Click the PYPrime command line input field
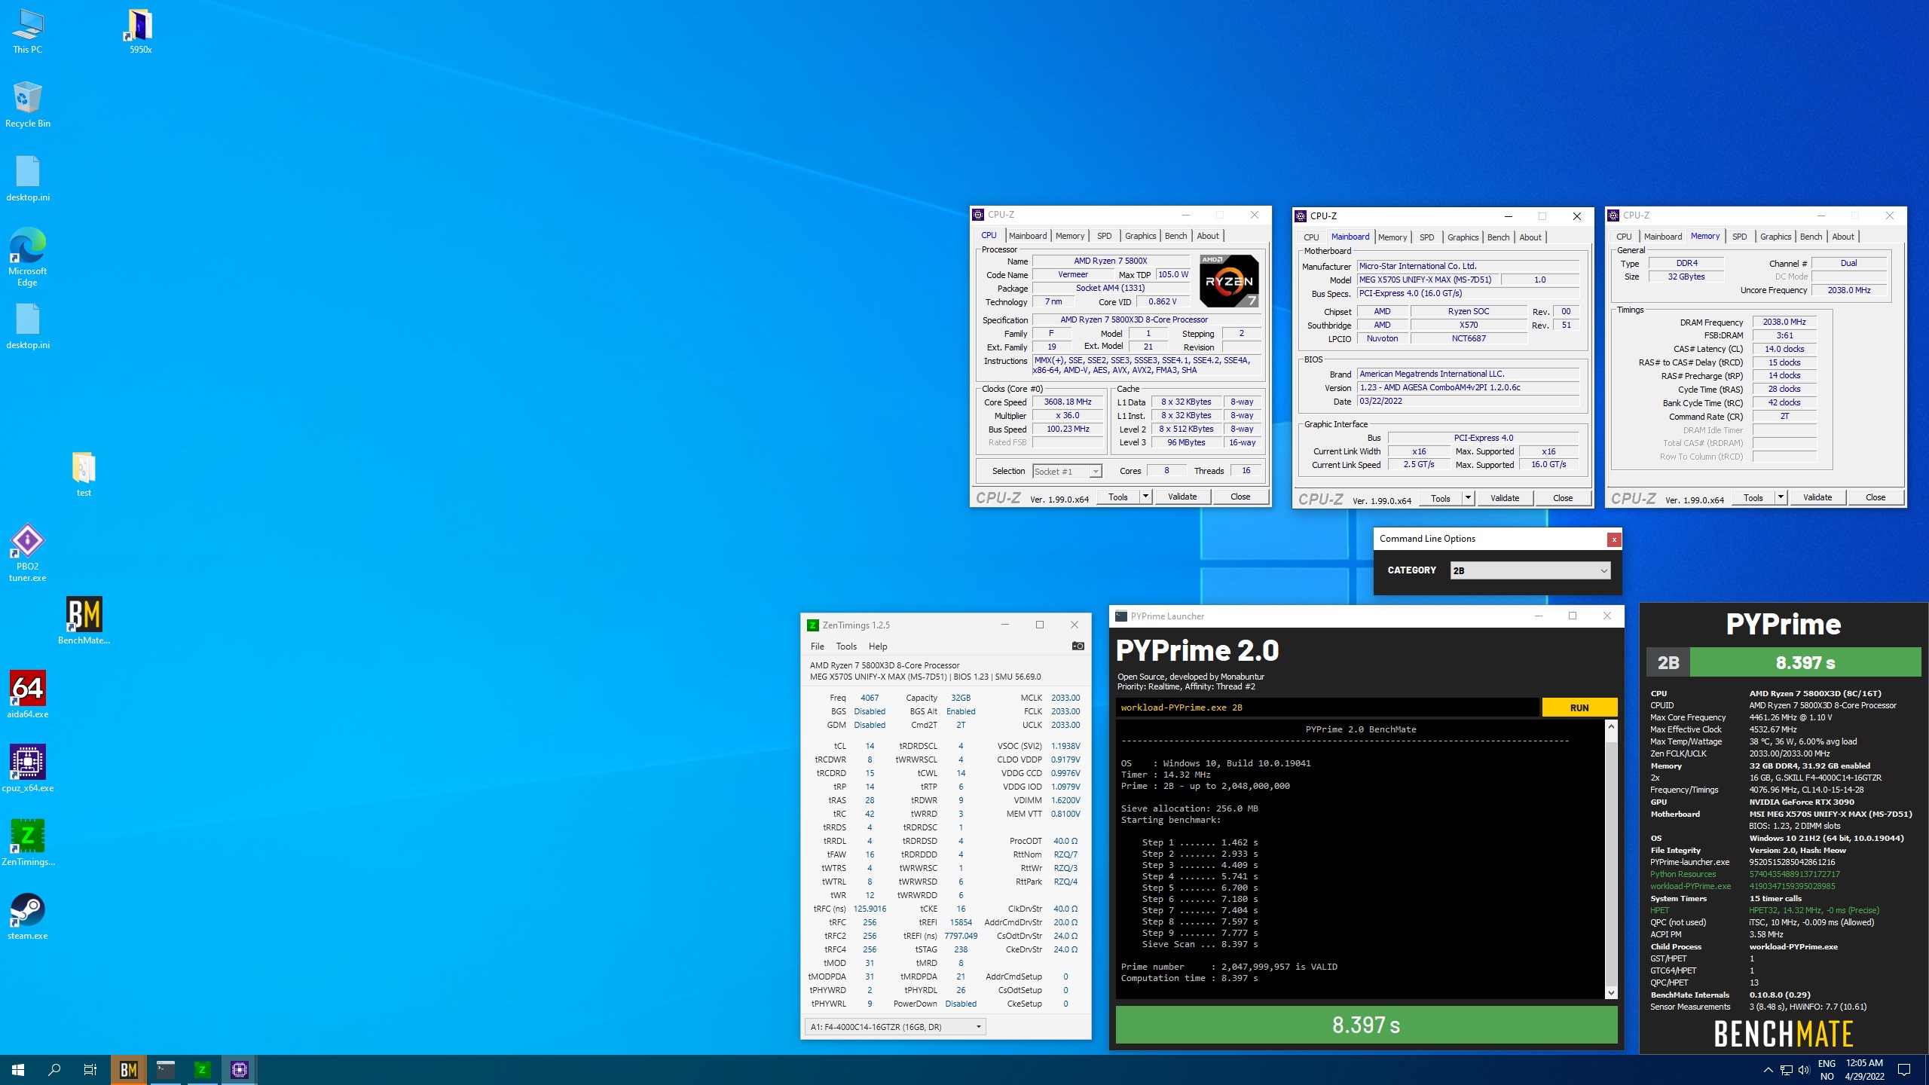 (1327, 708)
